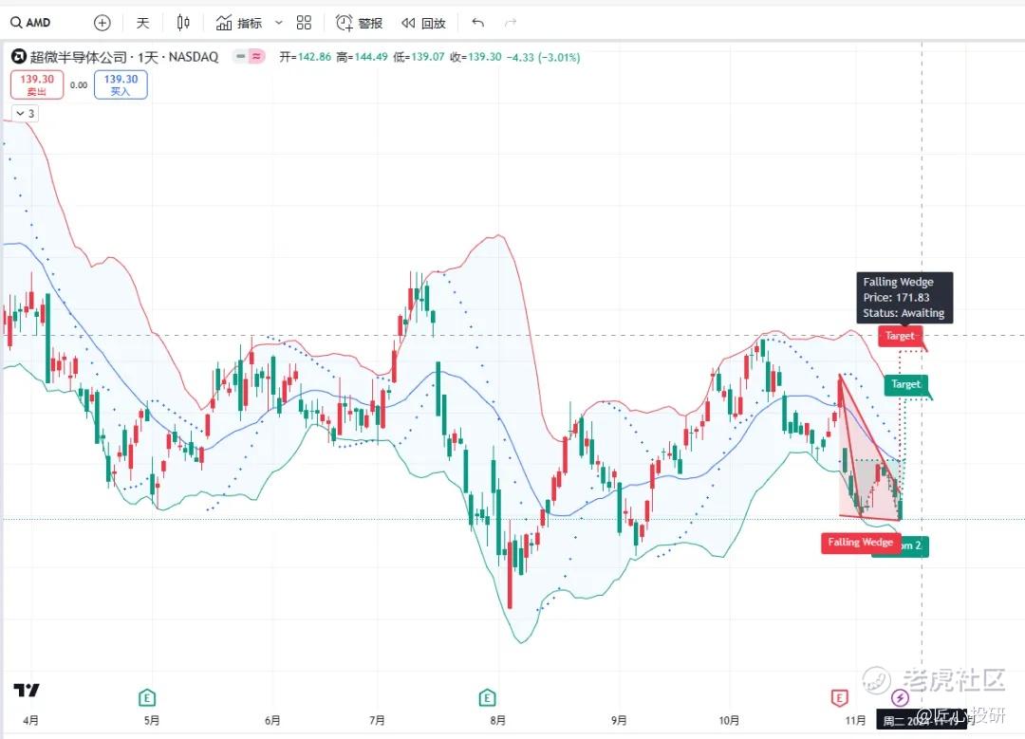Click 0.00 spread value
This screenshot has height=739, width=1025.
point(79,85)
